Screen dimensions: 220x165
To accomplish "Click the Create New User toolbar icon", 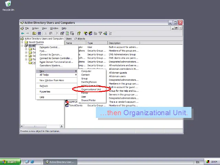I will tap(86, 33).
